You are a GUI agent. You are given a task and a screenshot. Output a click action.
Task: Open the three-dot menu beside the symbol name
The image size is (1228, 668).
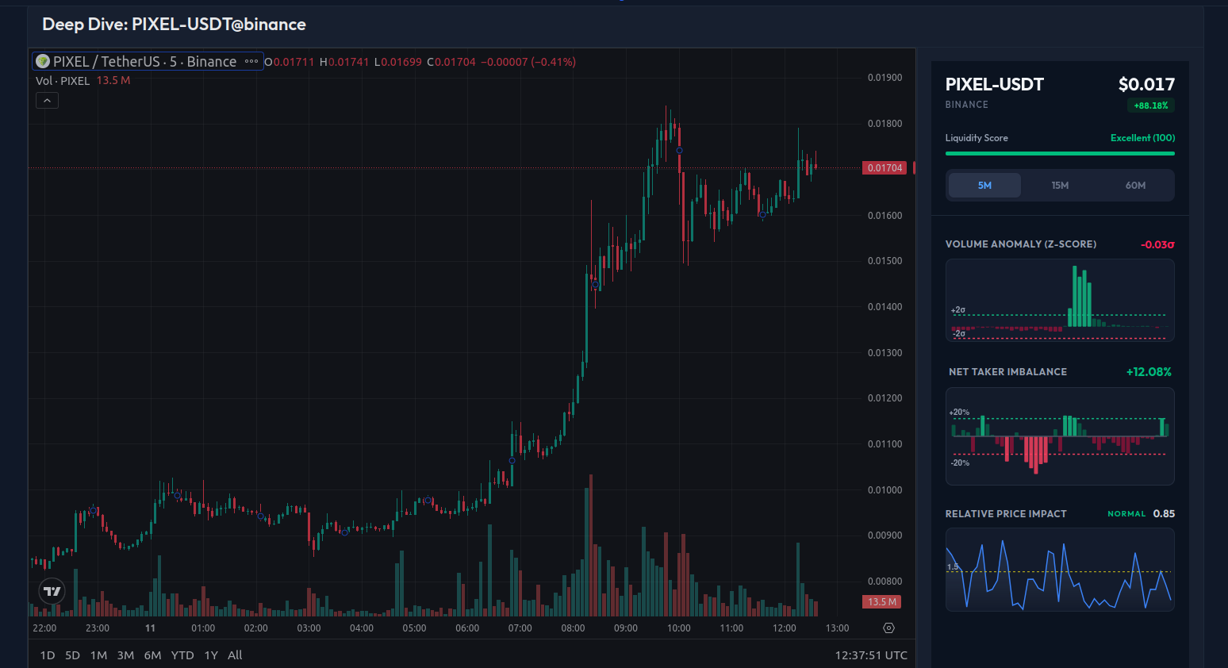(251, 61)
